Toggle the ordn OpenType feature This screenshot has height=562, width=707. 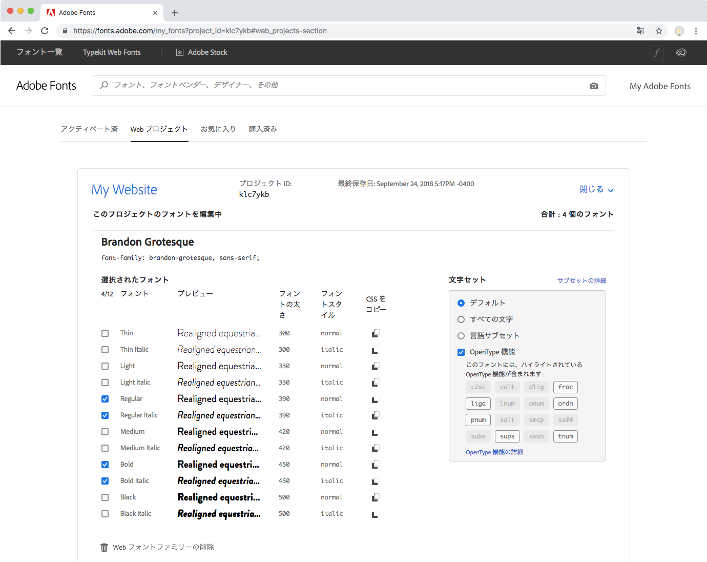[x=566, y=404]
